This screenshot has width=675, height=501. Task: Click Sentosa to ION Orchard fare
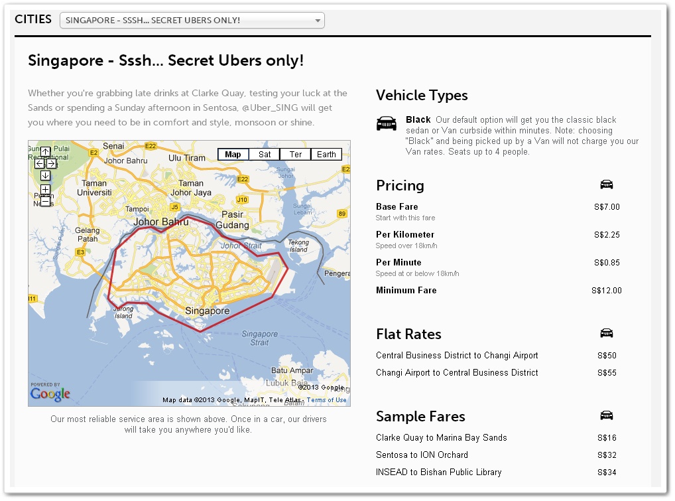[x=422, y=455]
